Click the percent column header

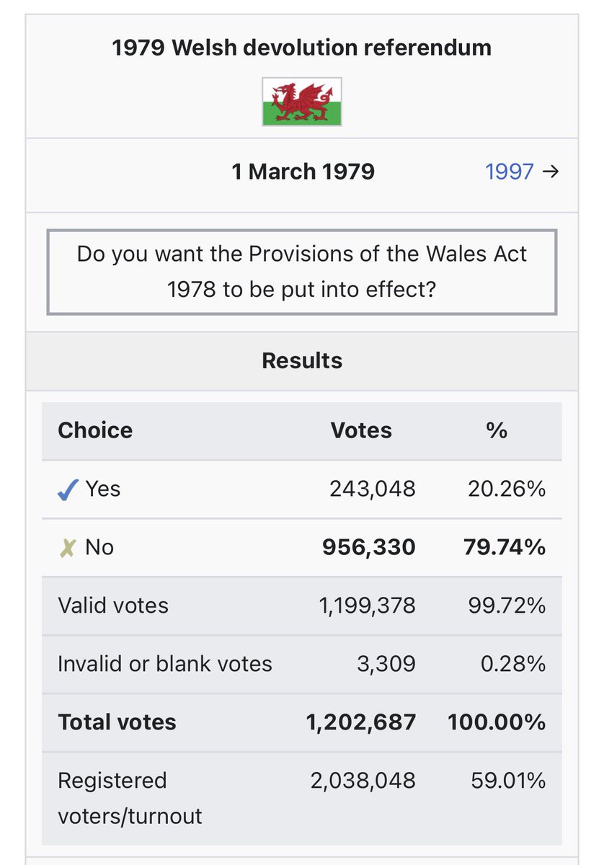click(497, 430)
